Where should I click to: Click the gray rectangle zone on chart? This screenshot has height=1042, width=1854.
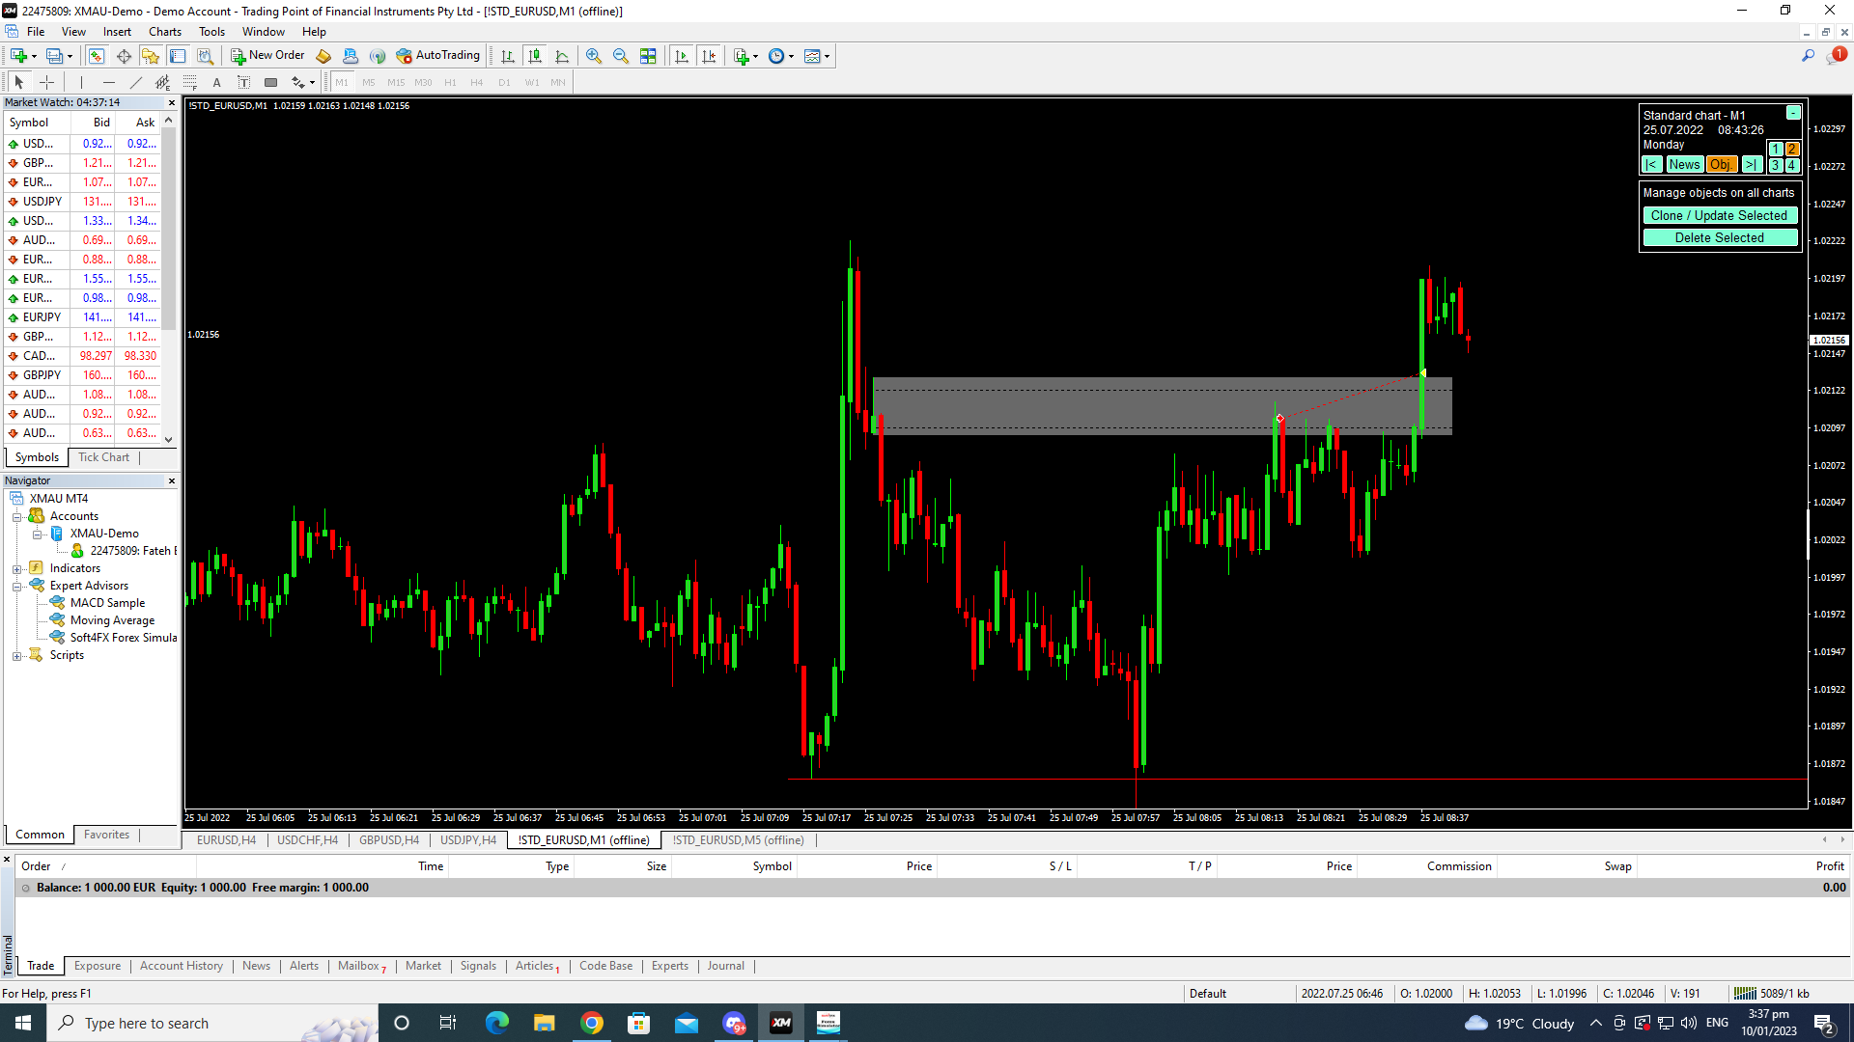[x=1062, y=407]
